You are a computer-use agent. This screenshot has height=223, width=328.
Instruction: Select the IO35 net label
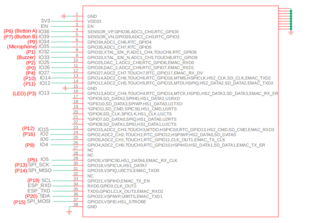(44, 46)
